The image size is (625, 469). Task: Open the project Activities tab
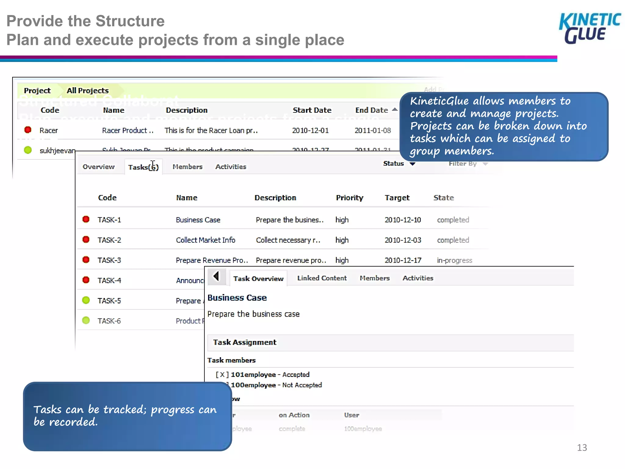pyautogui.click(x=231, y=167)
